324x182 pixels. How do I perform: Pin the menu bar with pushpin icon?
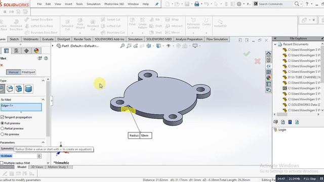(x=157, y=4)
